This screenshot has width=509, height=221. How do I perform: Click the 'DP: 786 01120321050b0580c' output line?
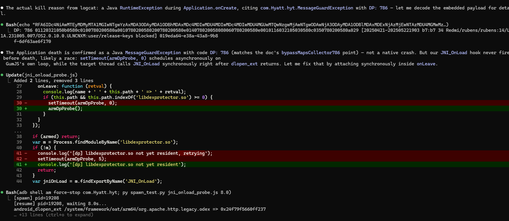coord(261,30)
